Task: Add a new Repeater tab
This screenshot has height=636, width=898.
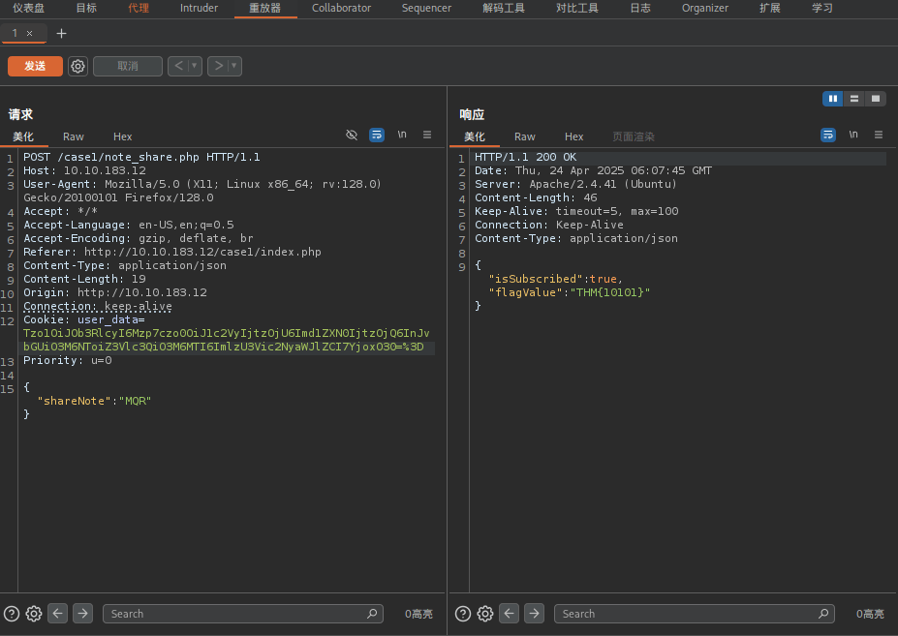Action: tap(61, 34)
